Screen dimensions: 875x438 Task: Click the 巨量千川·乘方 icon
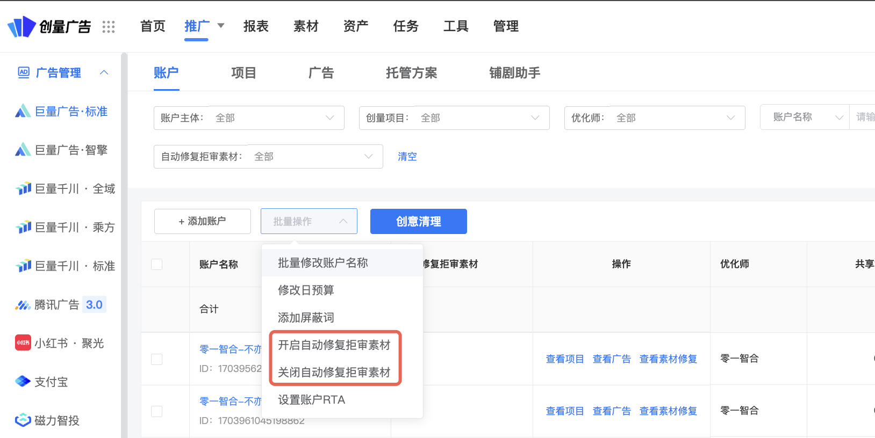23,227
